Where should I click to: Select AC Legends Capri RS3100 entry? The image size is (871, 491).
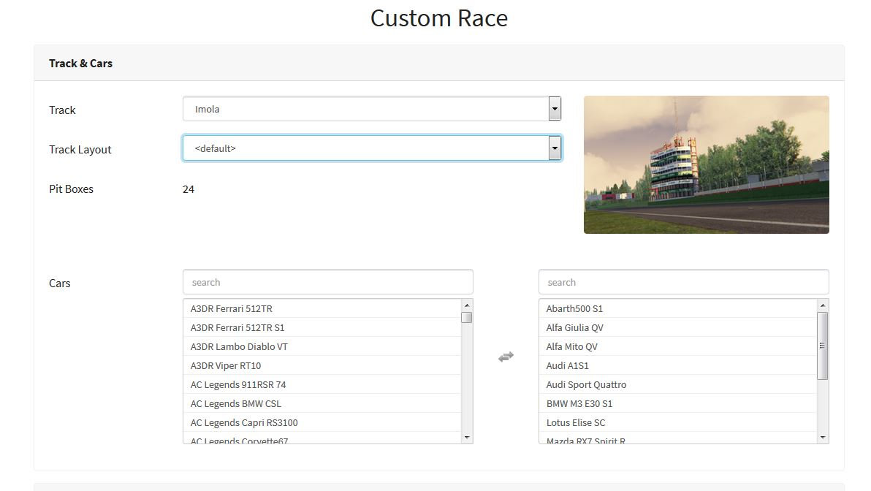244,422
